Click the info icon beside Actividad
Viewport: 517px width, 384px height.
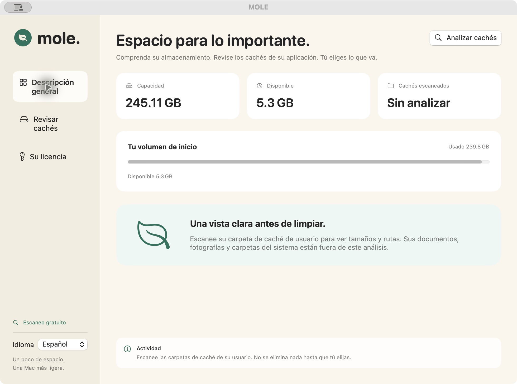click(x=127, y=349)
